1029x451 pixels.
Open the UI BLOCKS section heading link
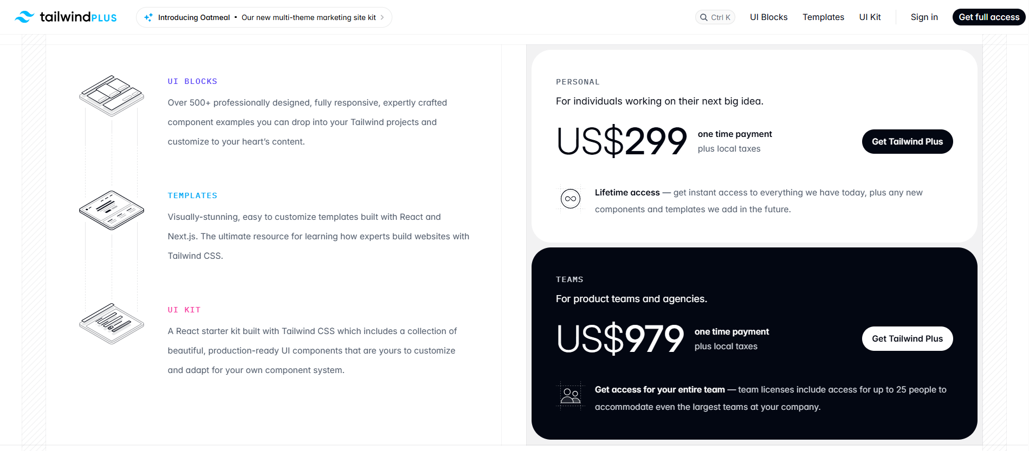tap(192, 81)
